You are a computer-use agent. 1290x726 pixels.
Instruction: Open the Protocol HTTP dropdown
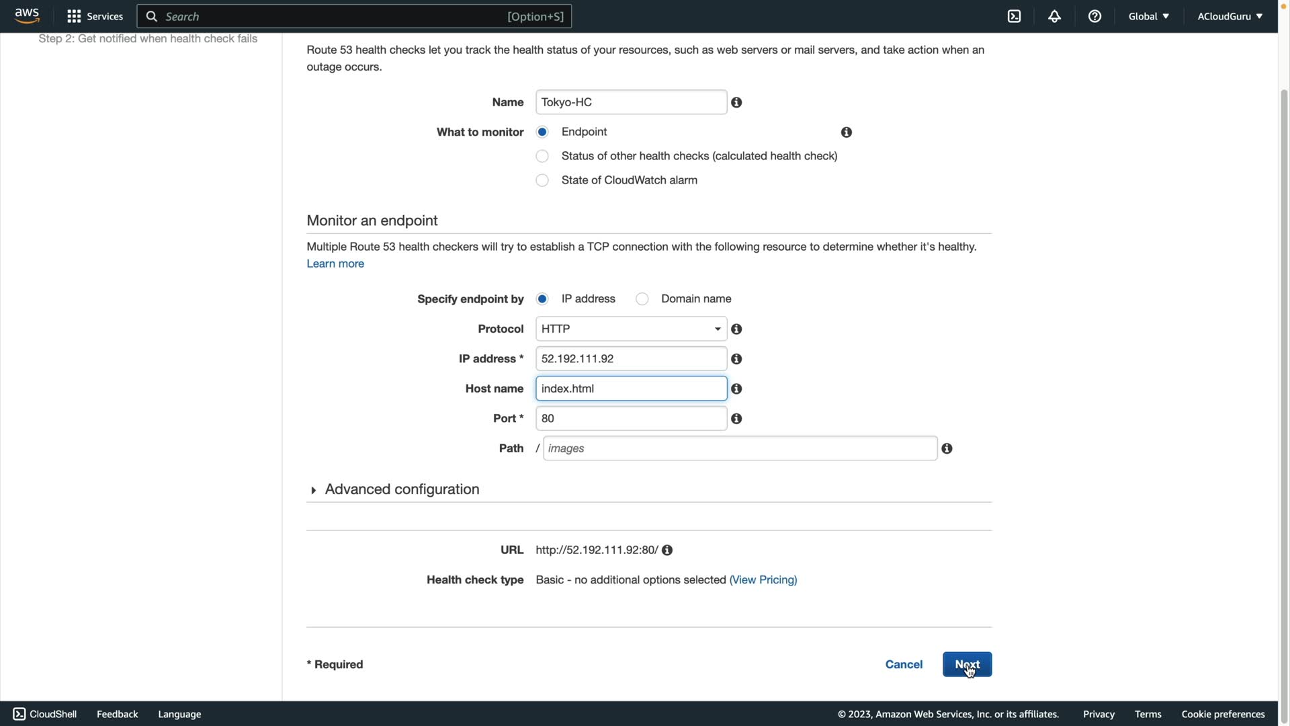tap(631, 329)
